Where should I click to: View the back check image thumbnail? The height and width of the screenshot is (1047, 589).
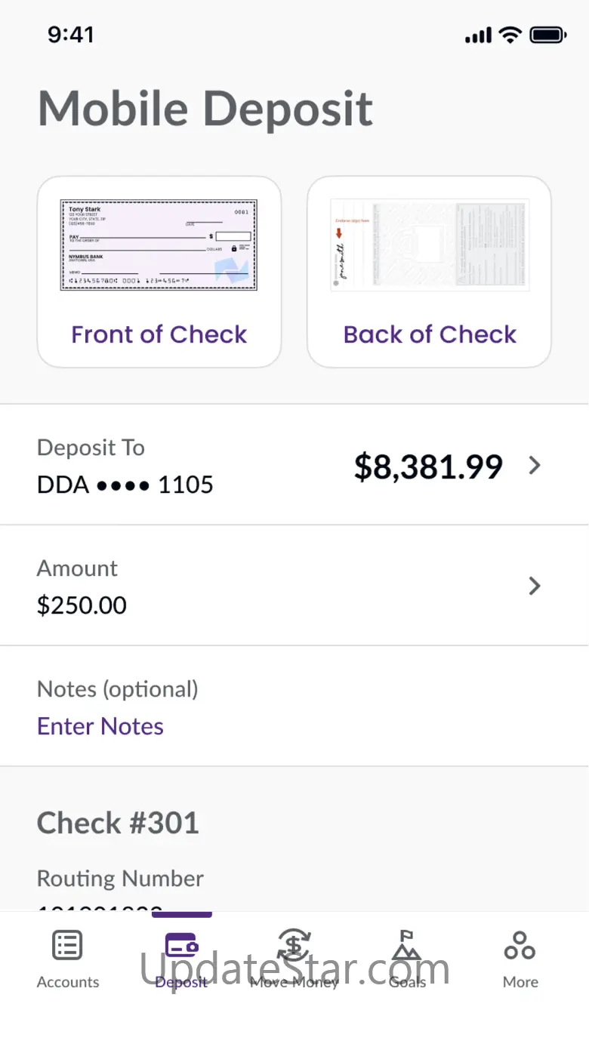pyautogui.click(x=430, y=245)
